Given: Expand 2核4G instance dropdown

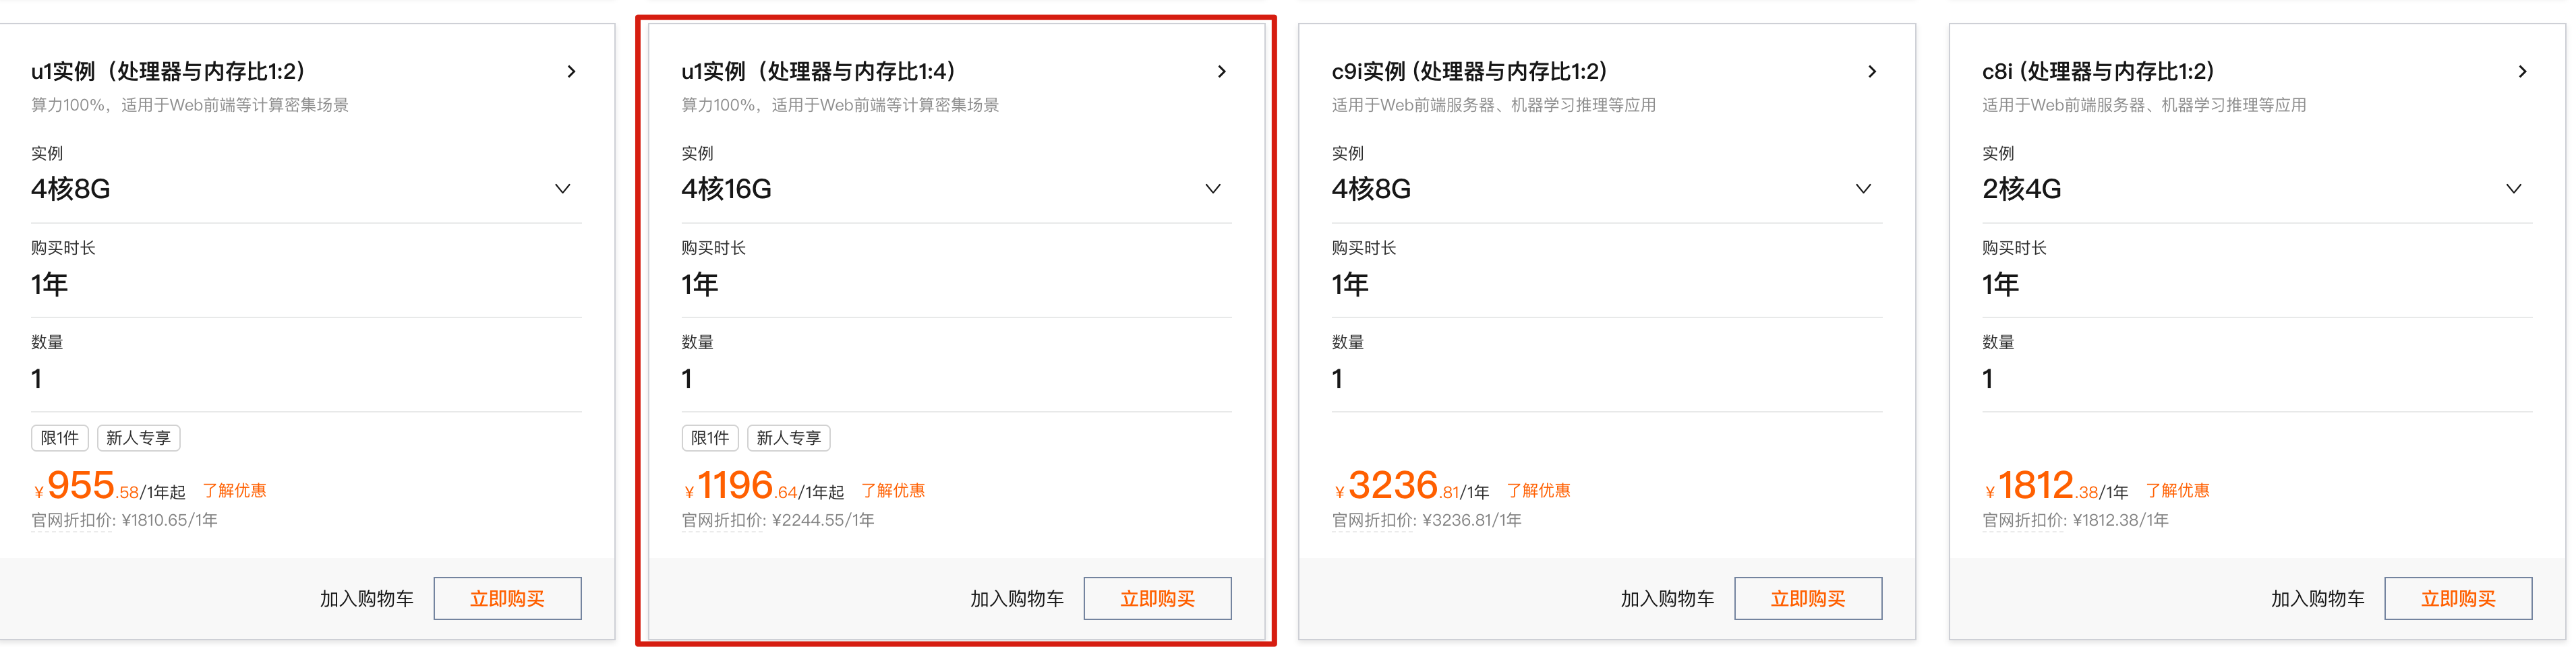Looking at the screenshot, I should [x=2257, y=189].
